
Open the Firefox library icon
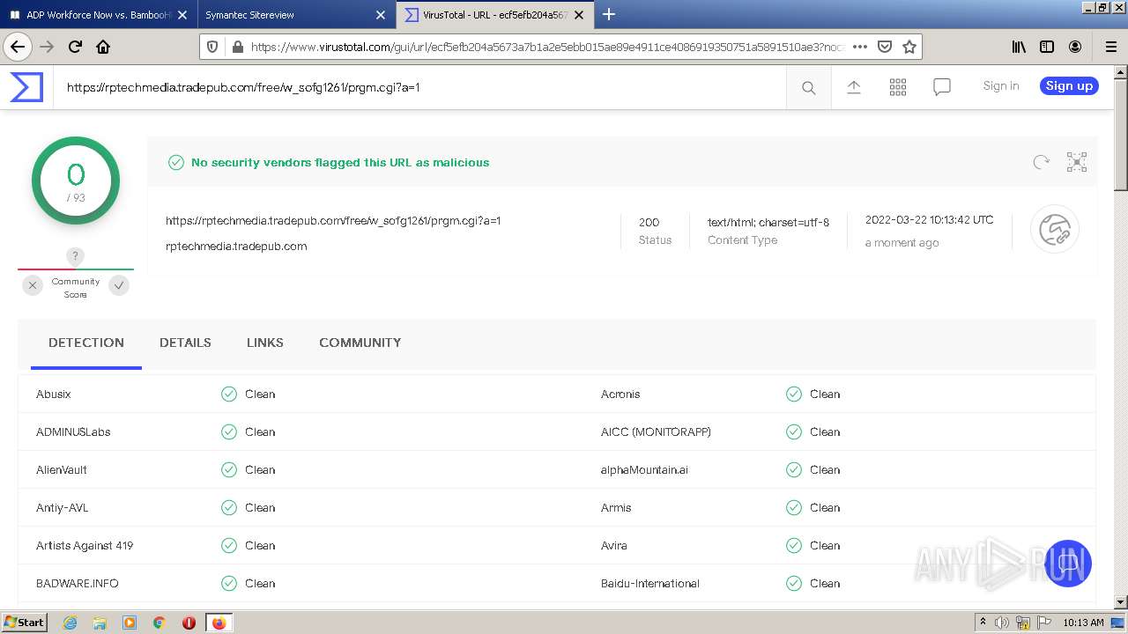(1019, 47)
